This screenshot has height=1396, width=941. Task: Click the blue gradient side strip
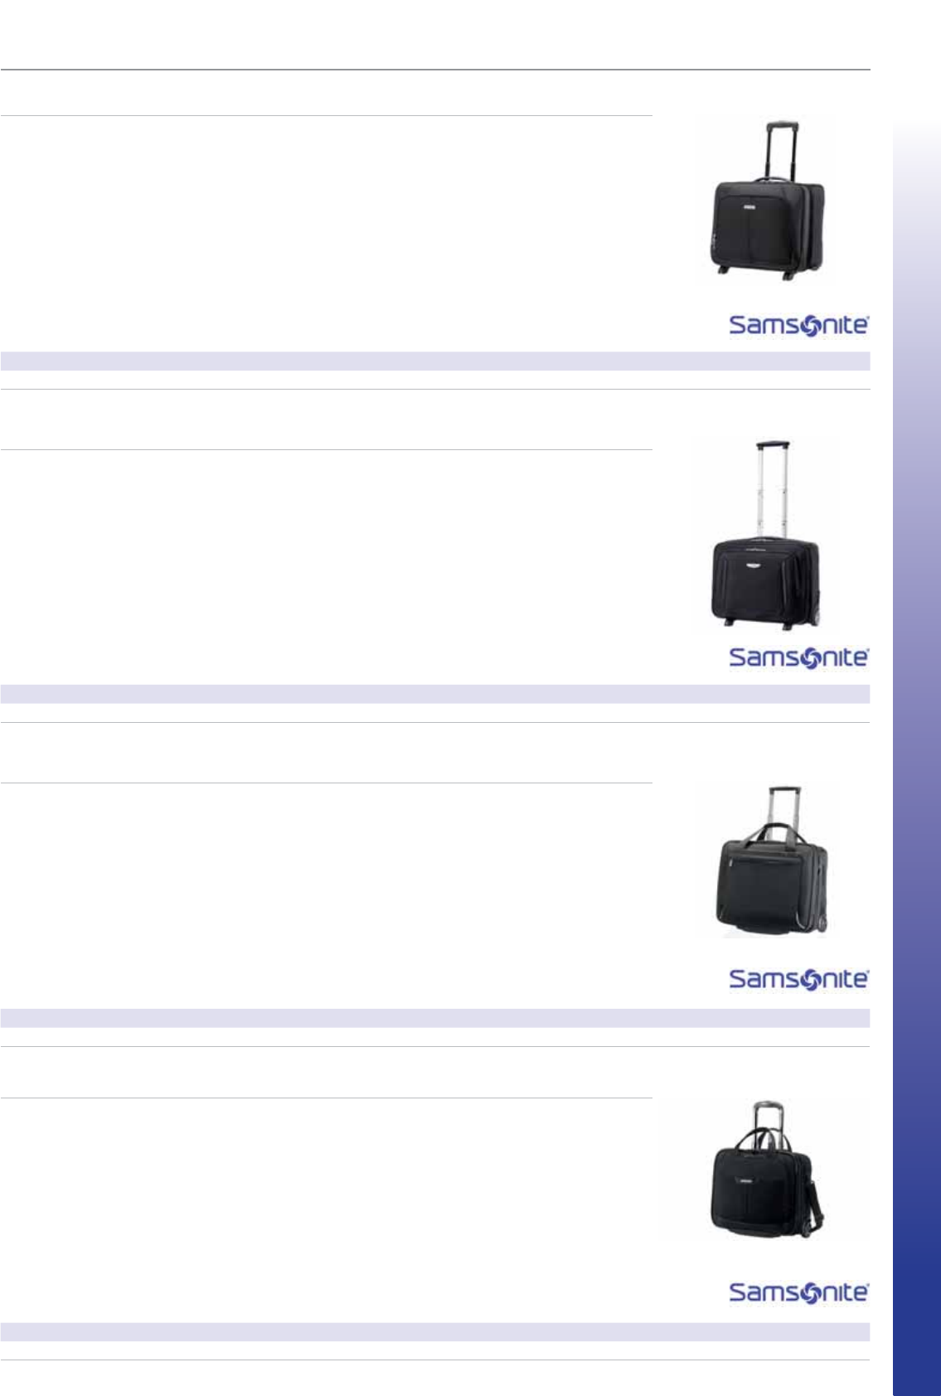tap(916, 746)
